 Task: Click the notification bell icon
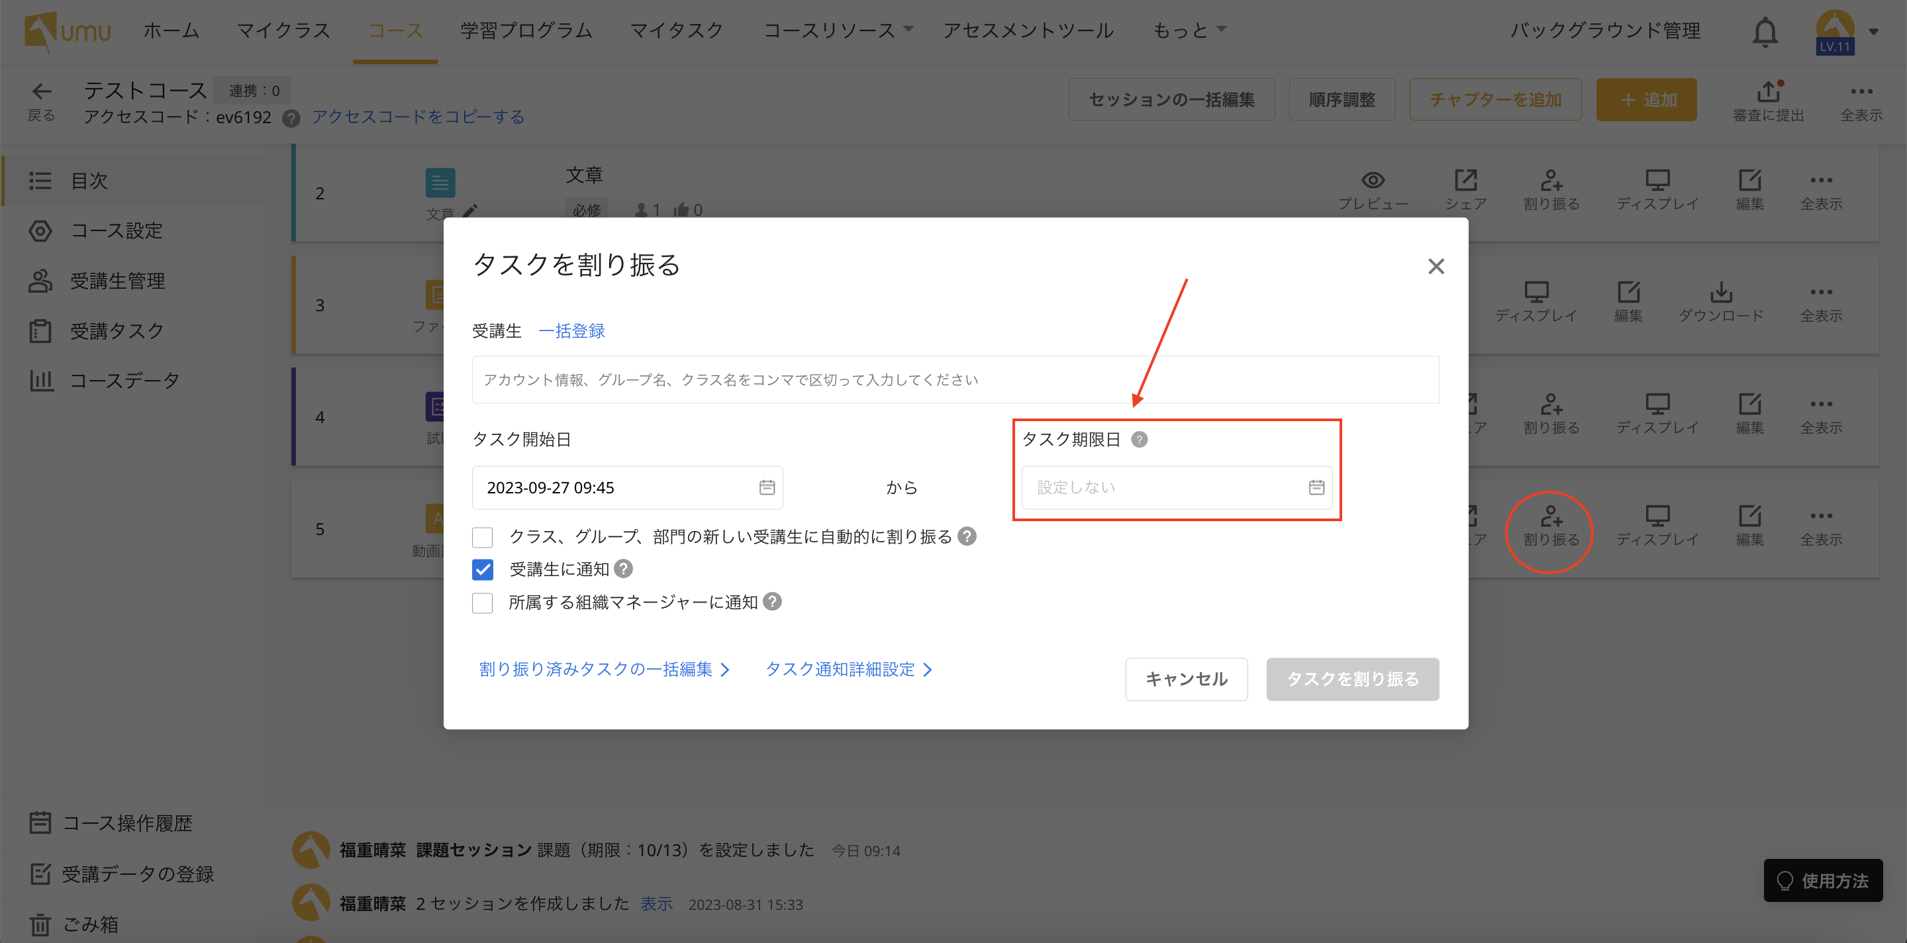pyautogui.click(x=1765, y=32)
